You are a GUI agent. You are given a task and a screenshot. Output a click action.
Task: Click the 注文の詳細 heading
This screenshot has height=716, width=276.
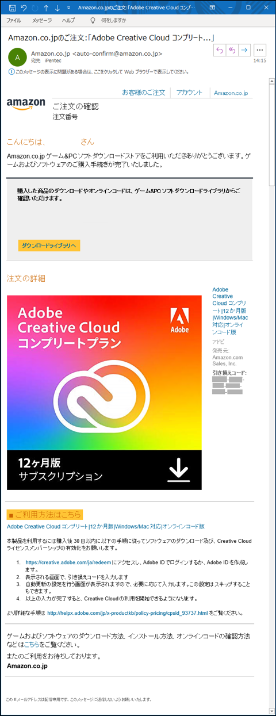(26, 278)
